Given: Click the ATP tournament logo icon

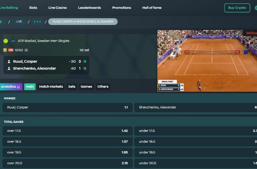Looking at the screenshot, I should (x=13, y=41).
